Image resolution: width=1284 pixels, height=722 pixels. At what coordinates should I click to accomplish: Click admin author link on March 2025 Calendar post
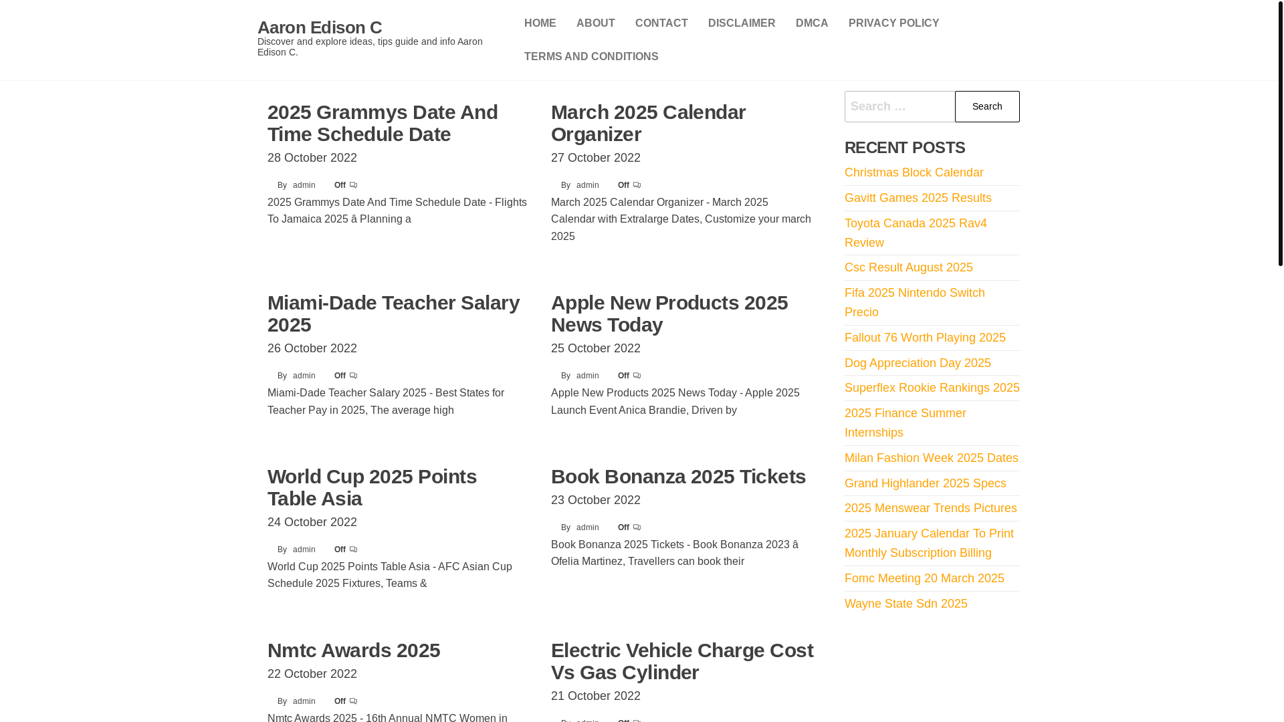coord(587,185)
